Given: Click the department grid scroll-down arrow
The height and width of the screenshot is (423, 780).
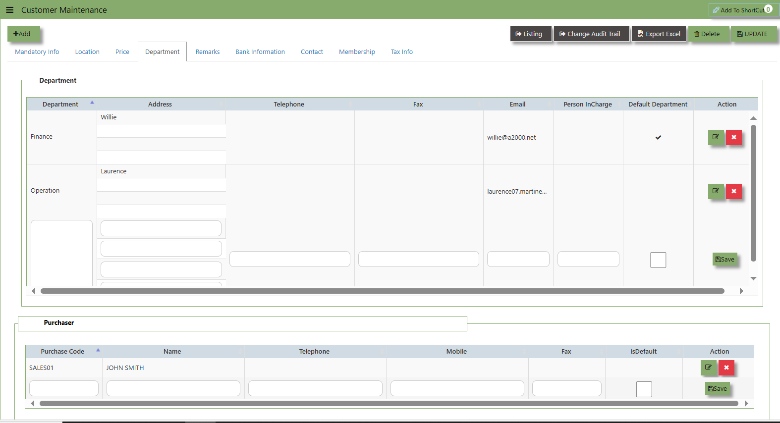Looking at the screenshot, I should [x=753, y=278].
